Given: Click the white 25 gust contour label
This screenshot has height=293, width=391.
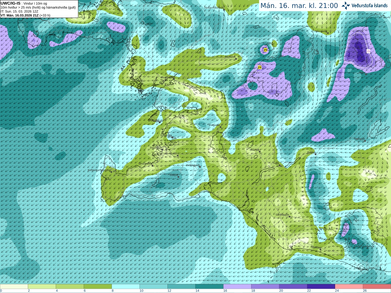Looking at the screenshot, I should click(x=368, y=51).
